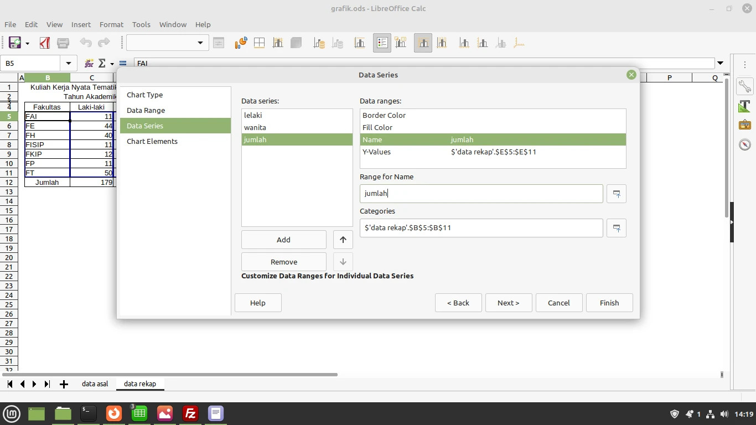This screenshot has height=425, width=756.
Task: Click the Name Box showing B5
Action: tap(30, 64)
